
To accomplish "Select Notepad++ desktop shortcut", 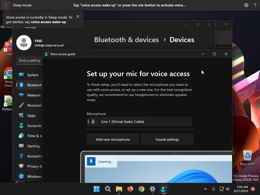I will [7, 103].
